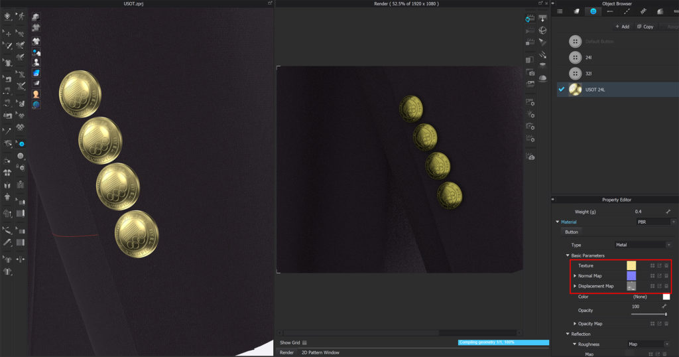Open the purple Normal Map swatch
Screen dimensions: 679x357
click(x=631, y=275)
